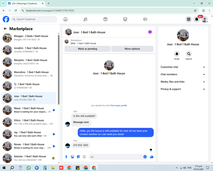213x171 pixels.
Task: Mute this conversation via bell icon
Action: click(x=177, y=54)
